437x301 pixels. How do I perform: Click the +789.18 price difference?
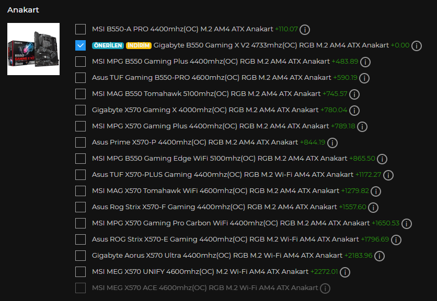(343, 126)
